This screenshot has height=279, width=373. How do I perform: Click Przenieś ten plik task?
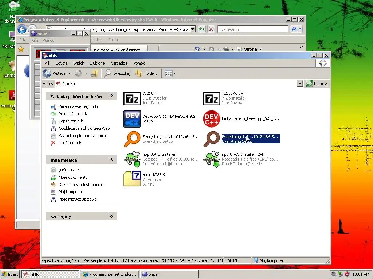[x=73, y=114]
